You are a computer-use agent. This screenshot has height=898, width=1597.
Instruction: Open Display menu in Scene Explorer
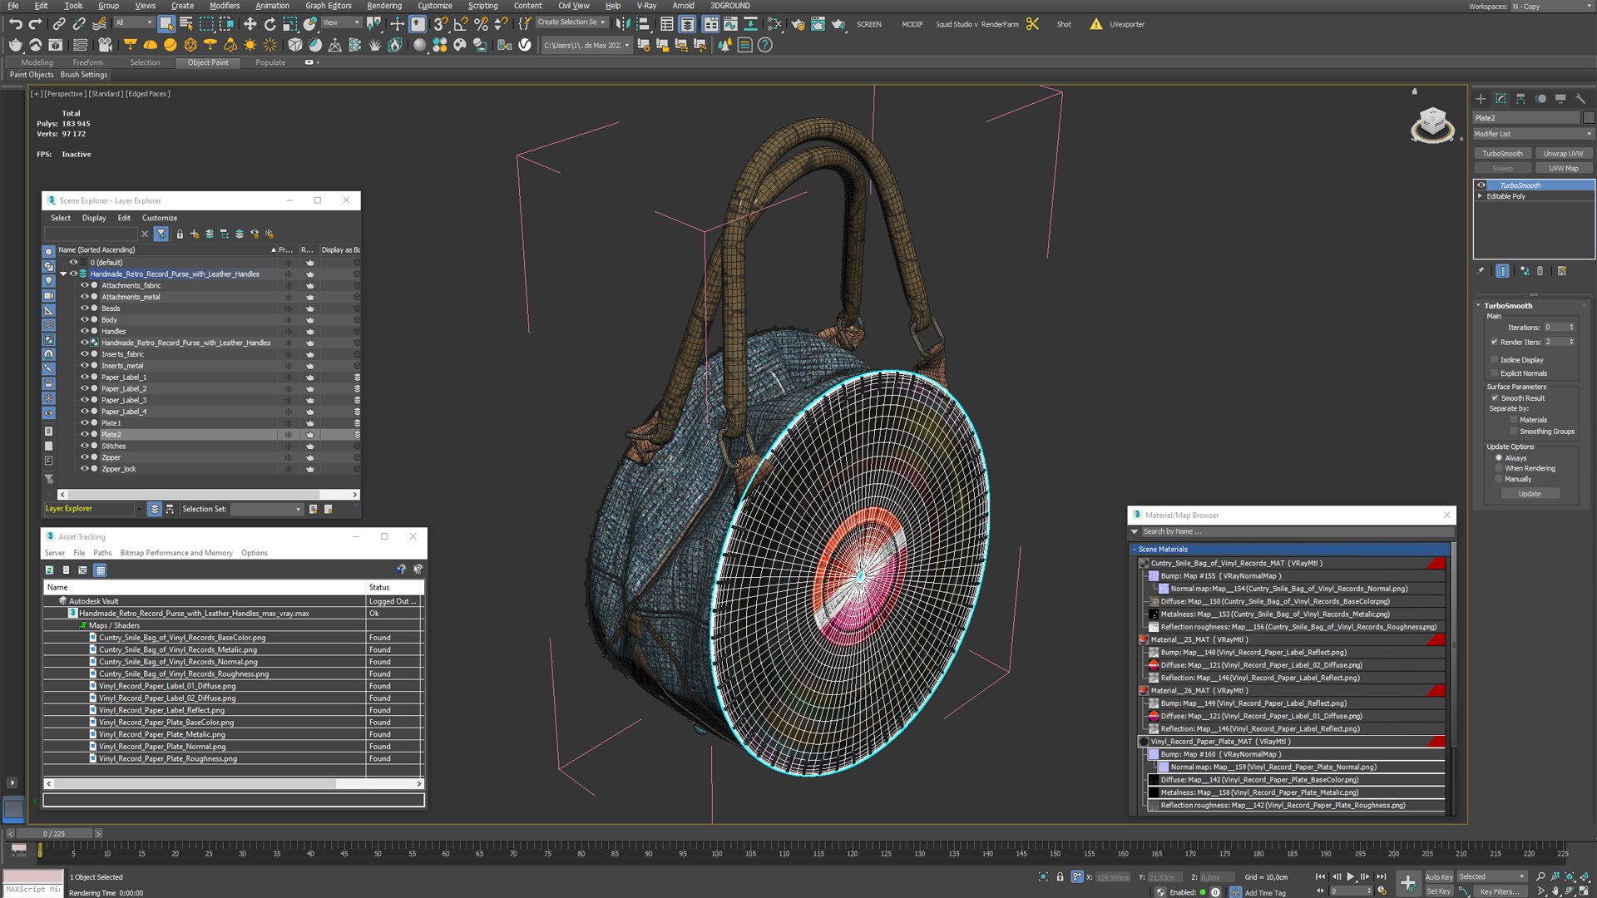point(94,218)
